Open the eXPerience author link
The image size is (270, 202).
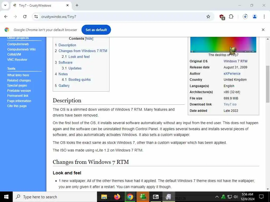point(232,74)
